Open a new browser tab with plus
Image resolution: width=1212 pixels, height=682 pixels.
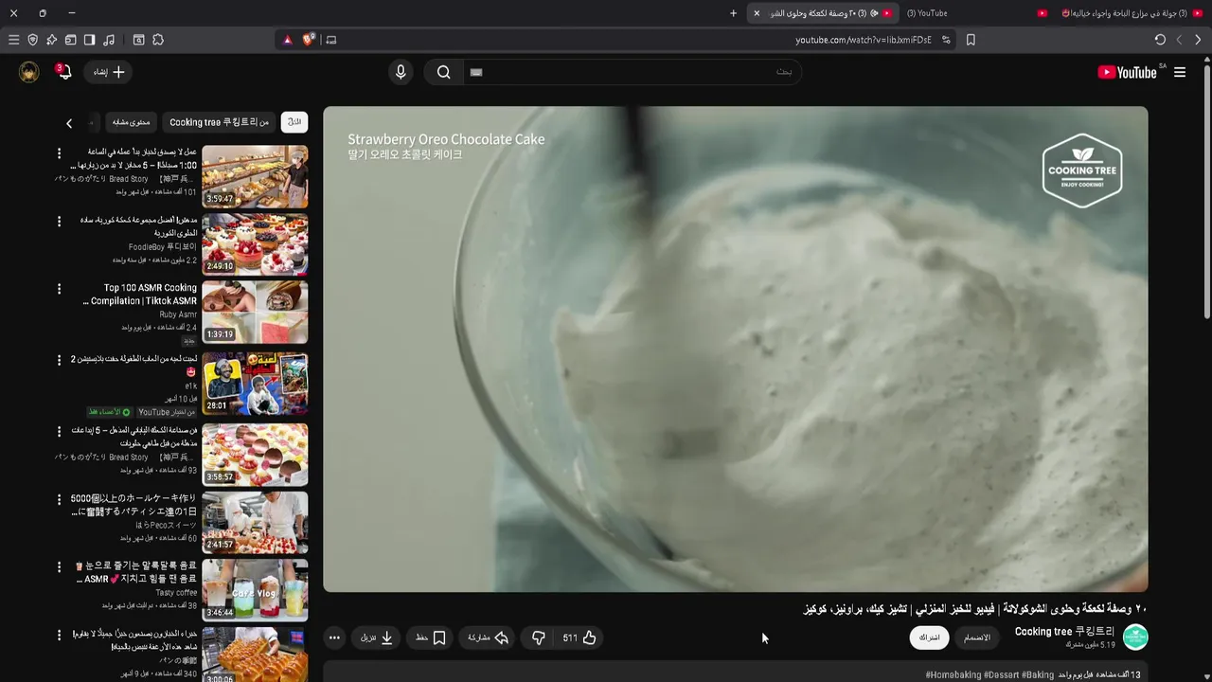point(733,13)
